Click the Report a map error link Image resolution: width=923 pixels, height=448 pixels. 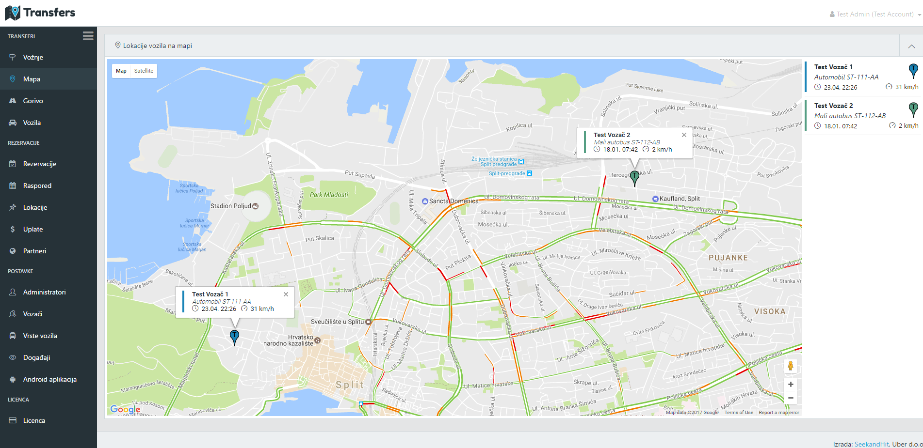click(778, 413)
